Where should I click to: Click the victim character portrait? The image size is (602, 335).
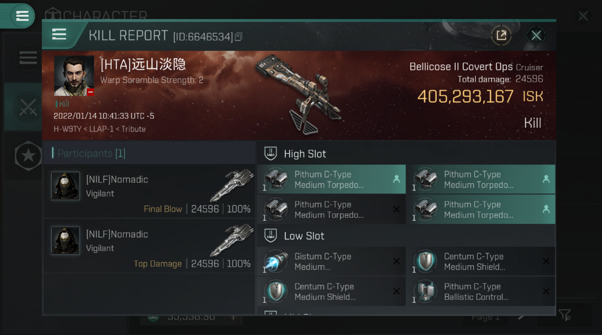pos(74,76)
